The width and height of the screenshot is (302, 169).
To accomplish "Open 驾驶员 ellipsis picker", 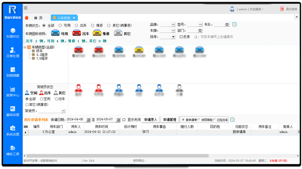I will tap(63, 111).
